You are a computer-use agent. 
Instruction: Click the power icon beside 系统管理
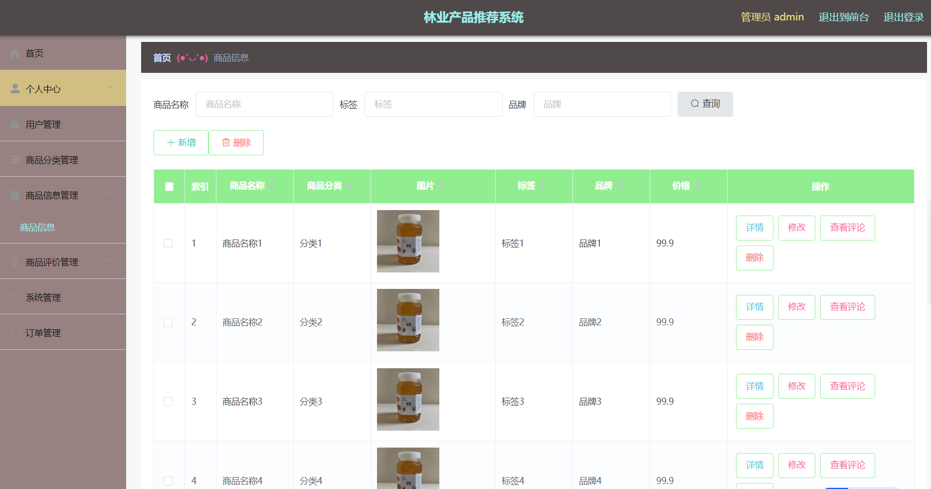click(15, 297)
